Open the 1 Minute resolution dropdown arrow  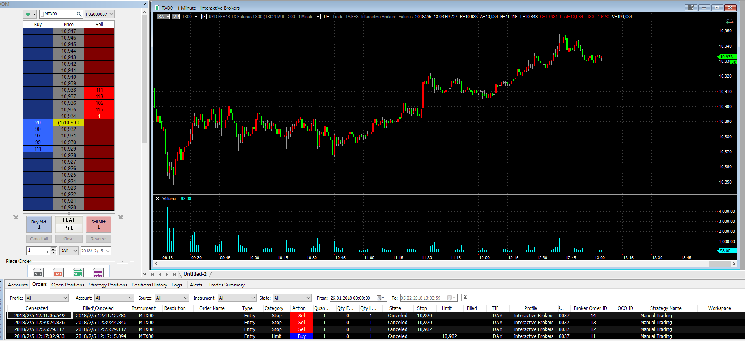tap(318, 17)
